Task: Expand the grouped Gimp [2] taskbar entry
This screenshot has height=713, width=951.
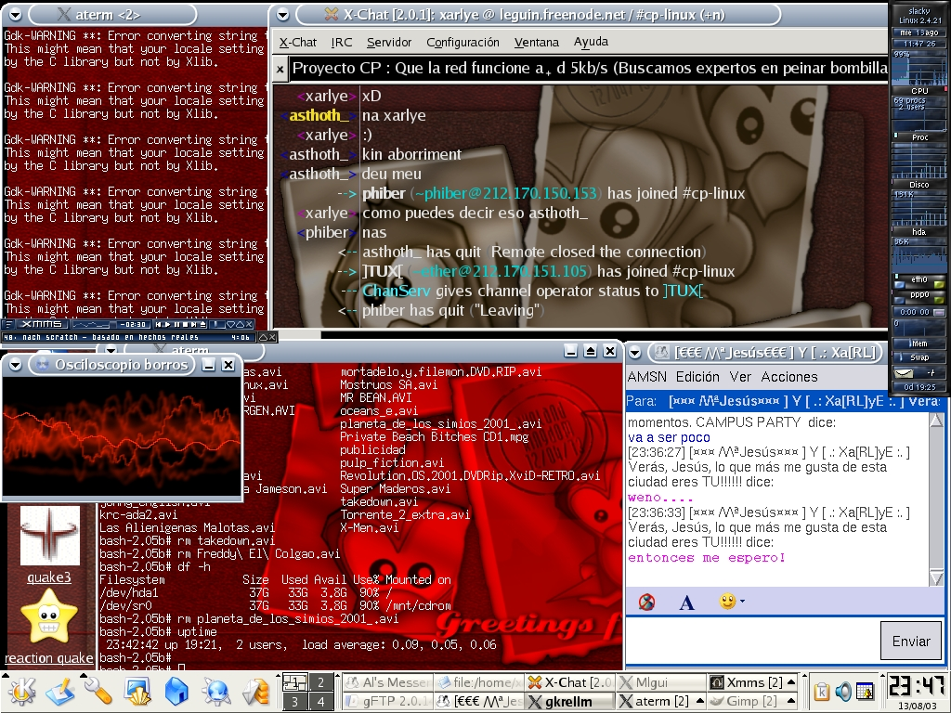Action: (791, 701)
